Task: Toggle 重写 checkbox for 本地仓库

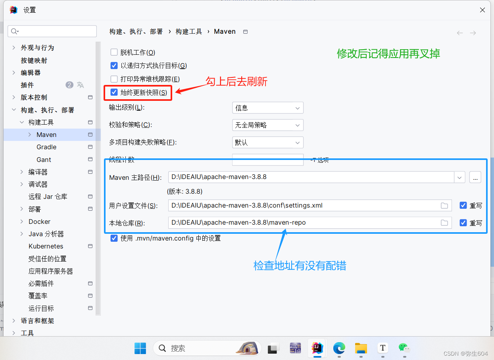Action: tap(463, 223)
